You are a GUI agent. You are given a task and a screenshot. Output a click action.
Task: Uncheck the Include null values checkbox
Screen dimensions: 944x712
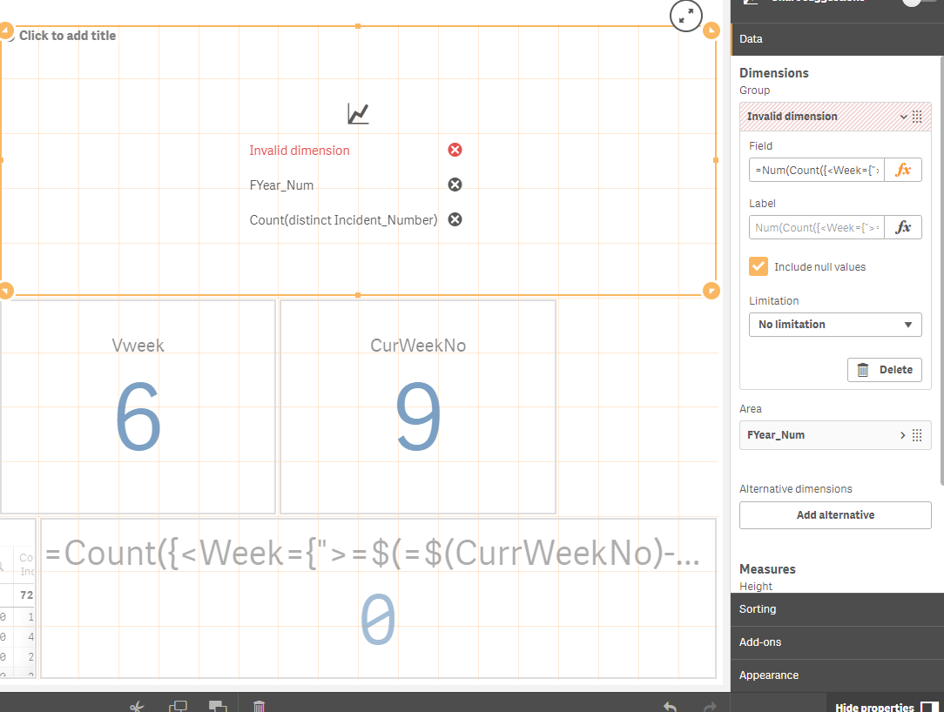pyautogui.click(x=758, y=266)
